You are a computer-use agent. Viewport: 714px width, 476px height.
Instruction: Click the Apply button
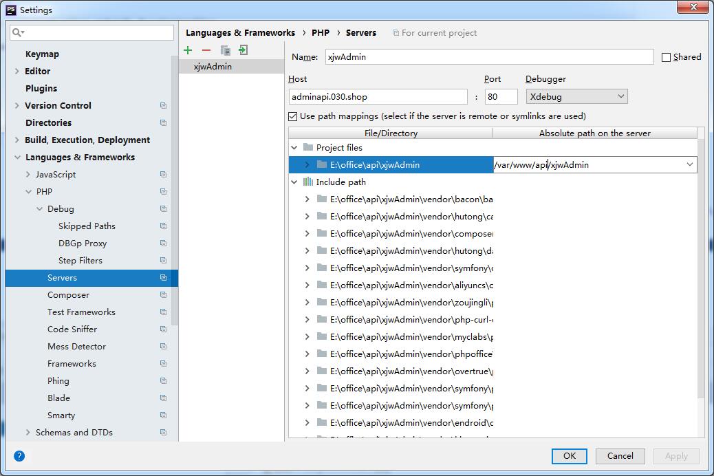(x=676, y=456)
